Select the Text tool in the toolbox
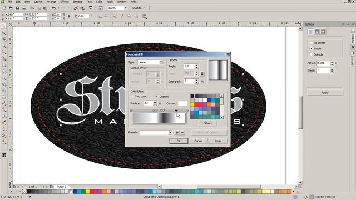 [4, 91]
